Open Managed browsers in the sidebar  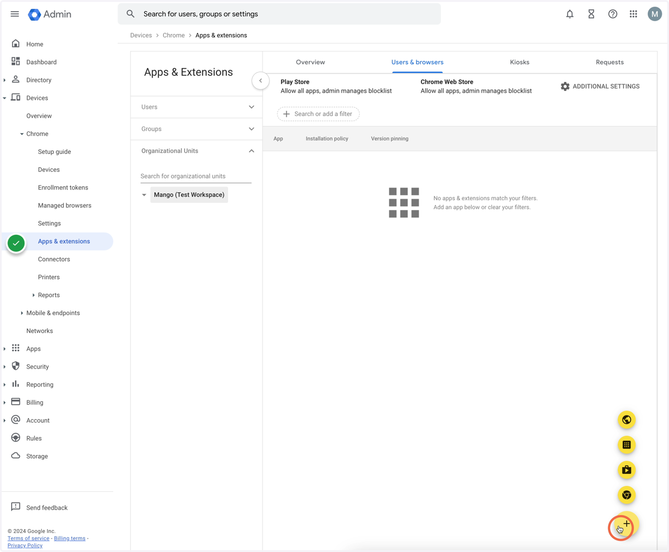[x=65, y=205]
